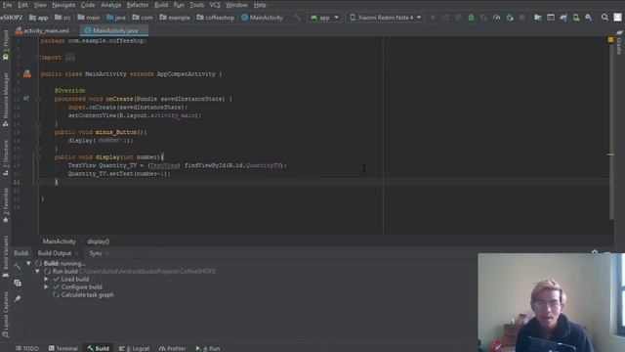Switch to MainActivity.java editor tab
Viewport: 625px width, 352px height.
tap(115, 30)
